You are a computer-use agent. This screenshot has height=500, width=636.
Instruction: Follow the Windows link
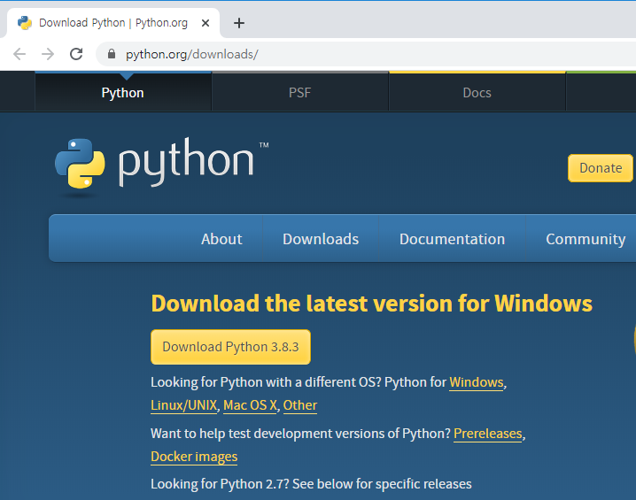[x=477, y=382]
